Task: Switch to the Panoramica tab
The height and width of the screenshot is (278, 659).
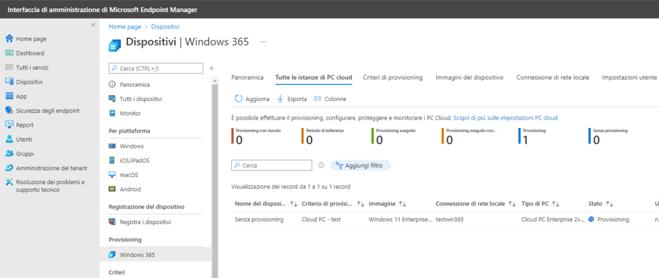Action: 248,77
